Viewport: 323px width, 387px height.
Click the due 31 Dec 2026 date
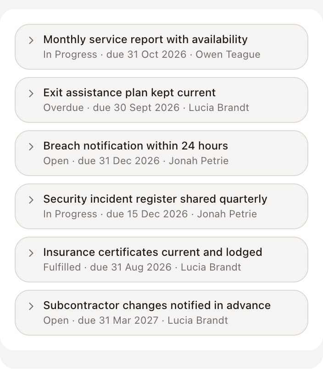[119, 161]
